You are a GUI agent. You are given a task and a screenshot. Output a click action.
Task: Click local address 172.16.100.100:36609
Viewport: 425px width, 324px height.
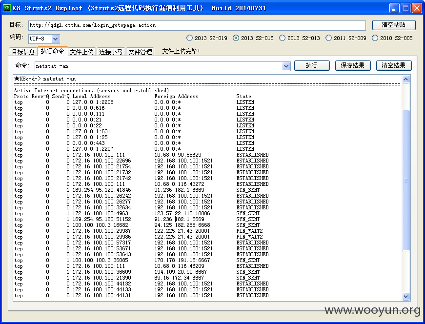click(x=101, y=272)
